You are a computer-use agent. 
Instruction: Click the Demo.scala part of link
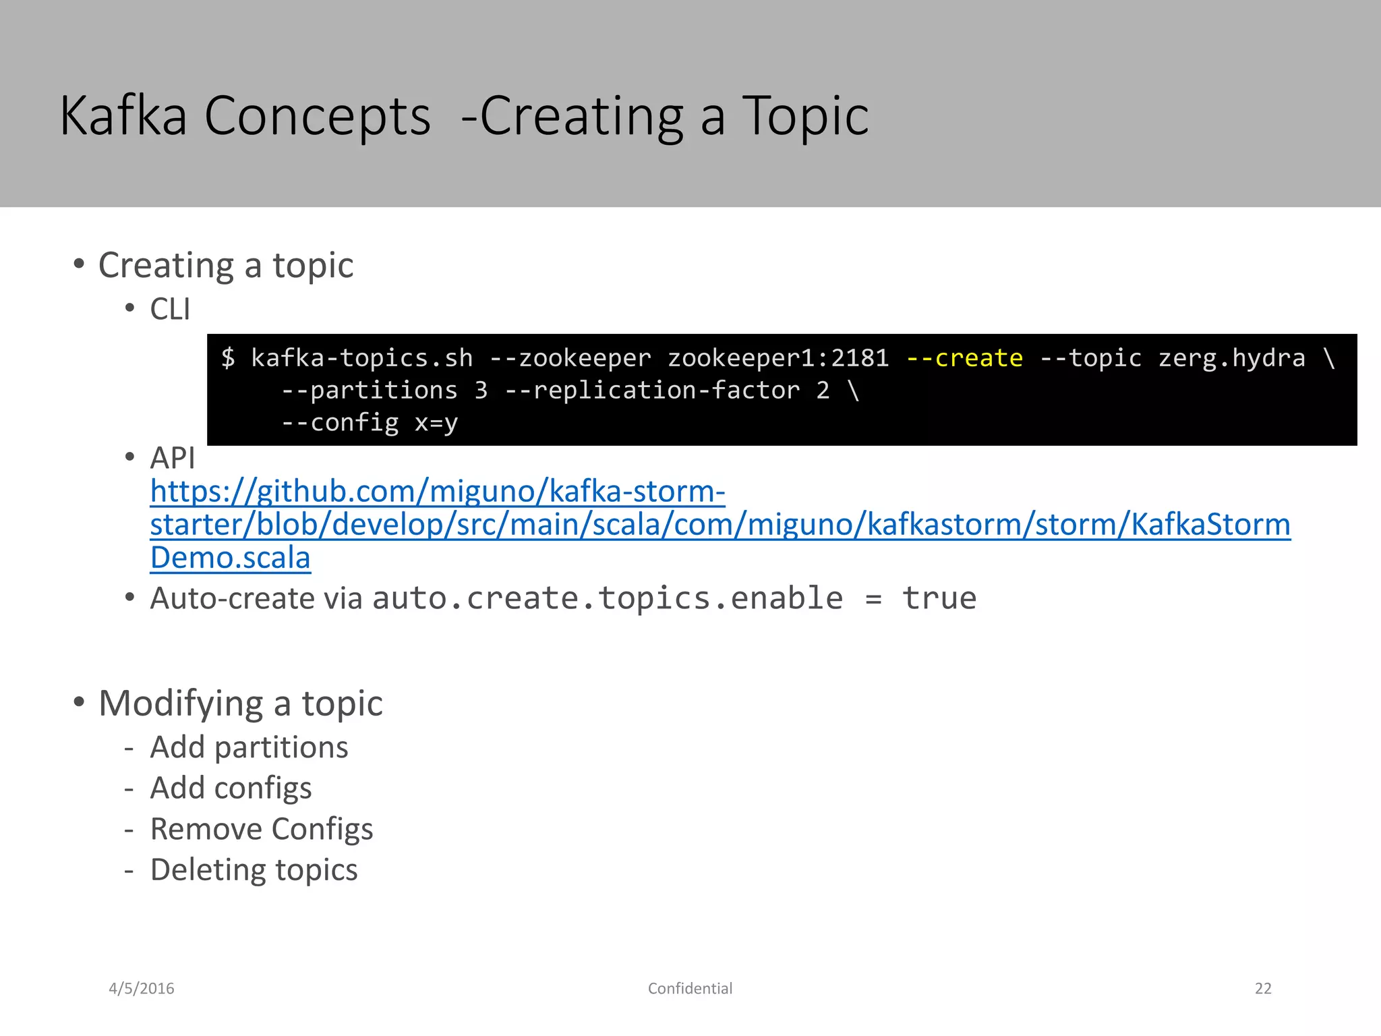tap(230, 558)
